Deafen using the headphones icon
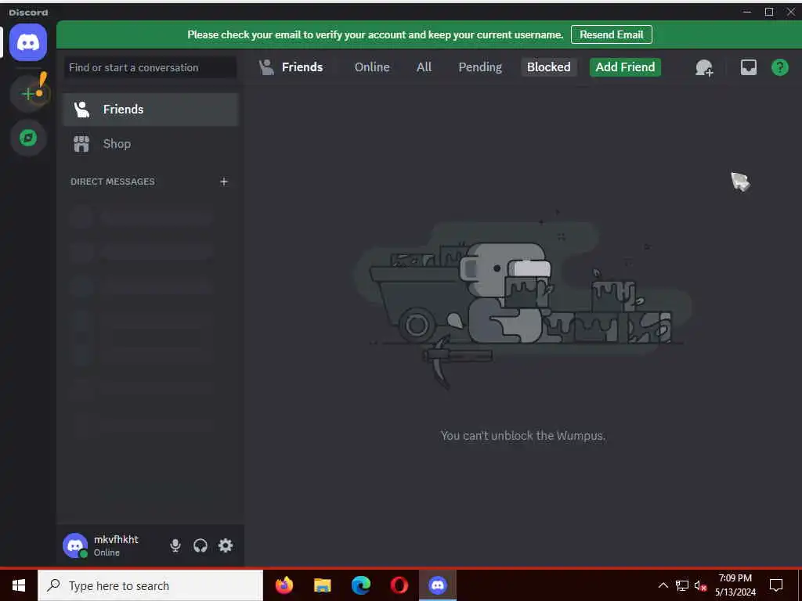Image resolution: width=802 pixels, height=601 pixels. (x=200, y=545)
